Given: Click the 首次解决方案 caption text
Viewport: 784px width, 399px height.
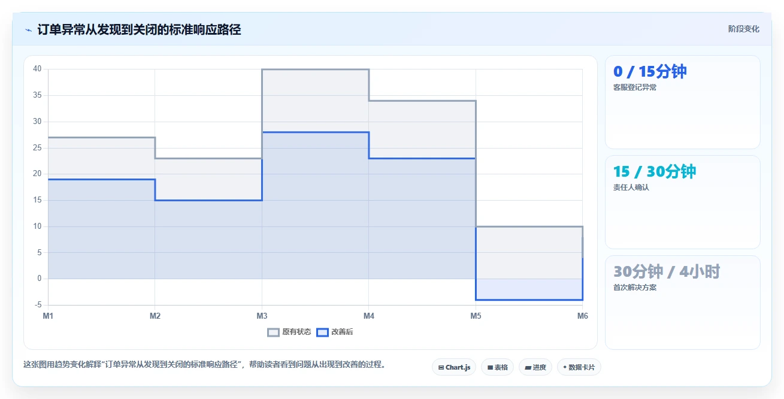Looking at the screenshot, I should click(635, 288).
